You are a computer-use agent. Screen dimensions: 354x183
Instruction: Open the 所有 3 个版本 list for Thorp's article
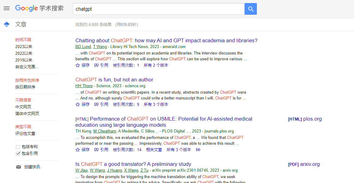(x=156, y=104)
